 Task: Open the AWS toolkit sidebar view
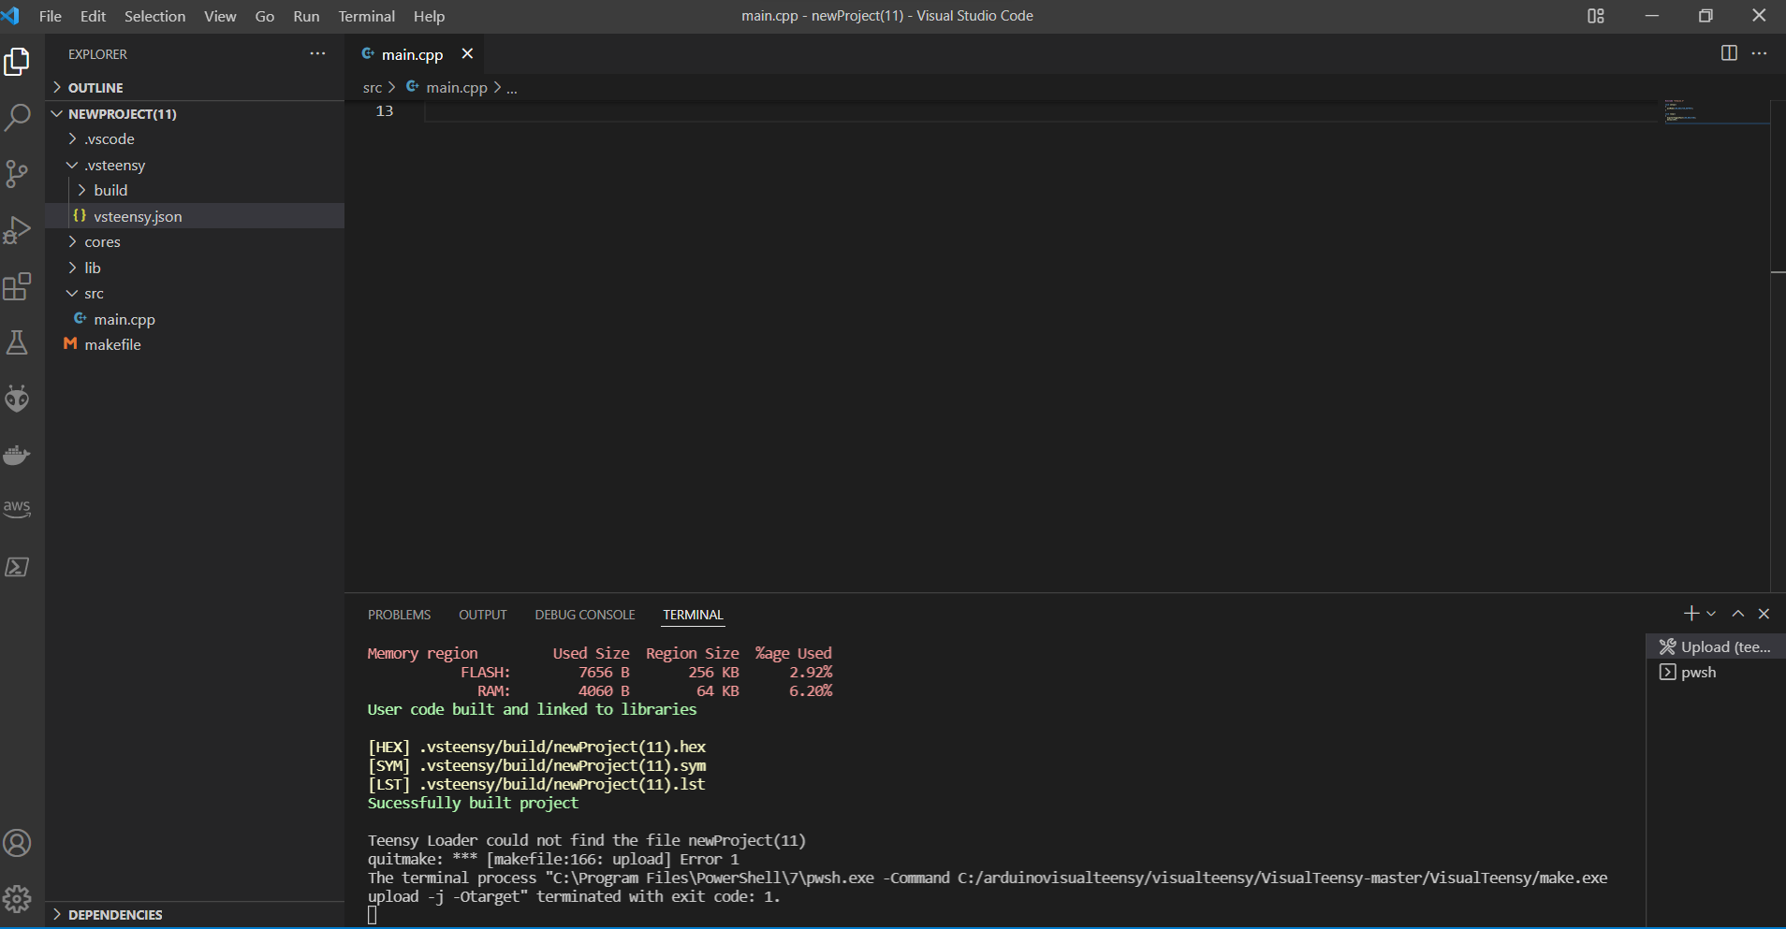pyautogui.click(x=17, y=508)
